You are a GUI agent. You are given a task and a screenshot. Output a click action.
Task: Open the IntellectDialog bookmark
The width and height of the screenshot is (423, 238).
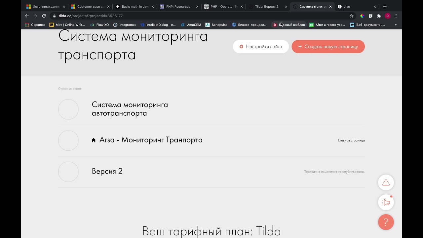point(158,25)
